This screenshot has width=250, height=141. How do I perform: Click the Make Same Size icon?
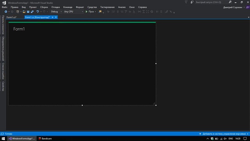[148, 12]
